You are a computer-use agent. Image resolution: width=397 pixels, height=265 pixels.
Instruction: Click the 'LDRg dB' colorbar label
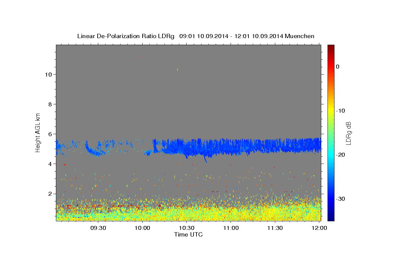(348, 133)
